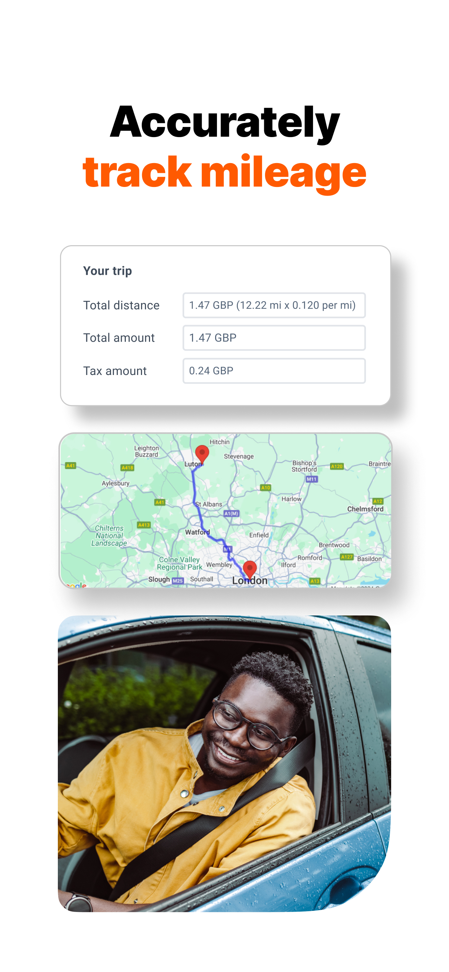
Task: Click the St Albans label on map
Action: pos(209,504)
